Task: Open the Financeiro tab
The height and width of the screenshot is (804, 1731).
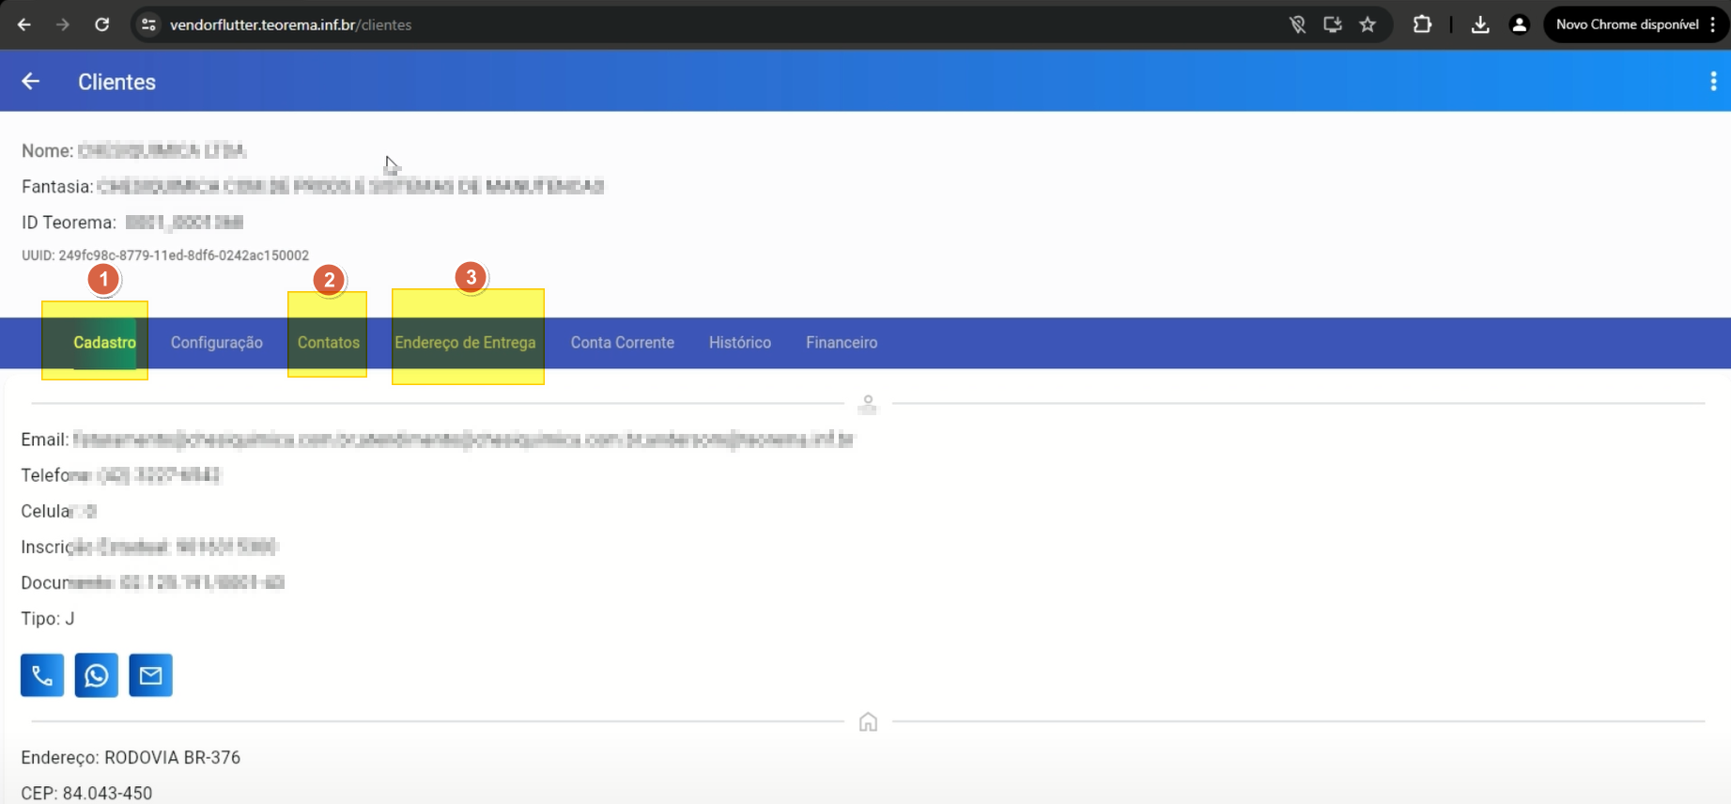Action: point(842,343)
